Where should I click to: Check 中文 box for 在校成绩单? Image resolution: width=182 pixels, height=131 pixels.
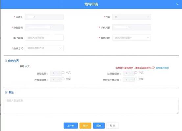[63, 79]
